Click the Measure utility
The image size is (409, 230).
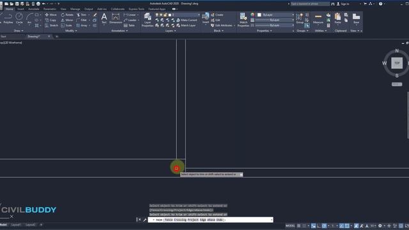click(x=318, y=19)
